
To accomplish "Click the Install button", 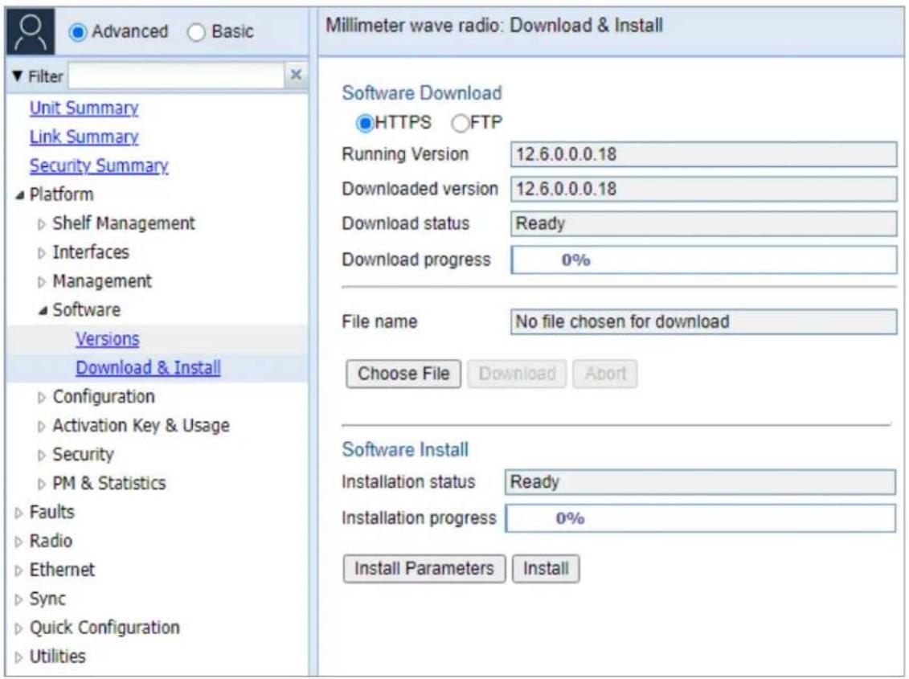I will pyautogui.click(x=546, y=569).
